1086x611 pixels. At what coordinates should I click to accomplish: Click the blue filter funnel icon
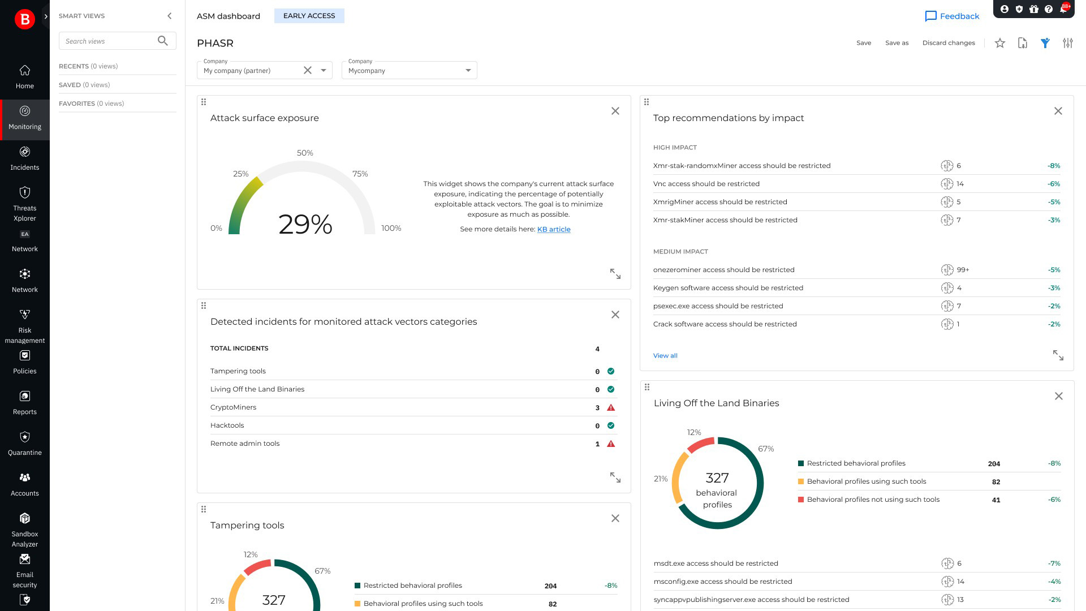(x=1045, y=43)
